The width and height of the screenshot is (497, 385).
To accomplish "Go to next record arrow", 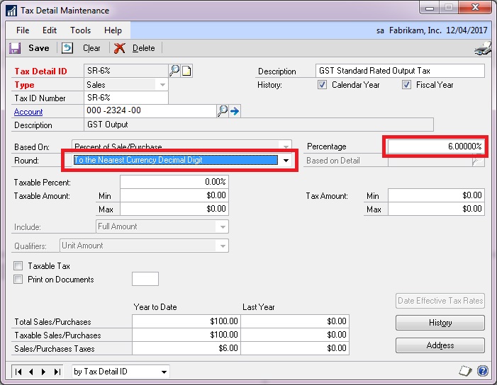I will 44,372.
